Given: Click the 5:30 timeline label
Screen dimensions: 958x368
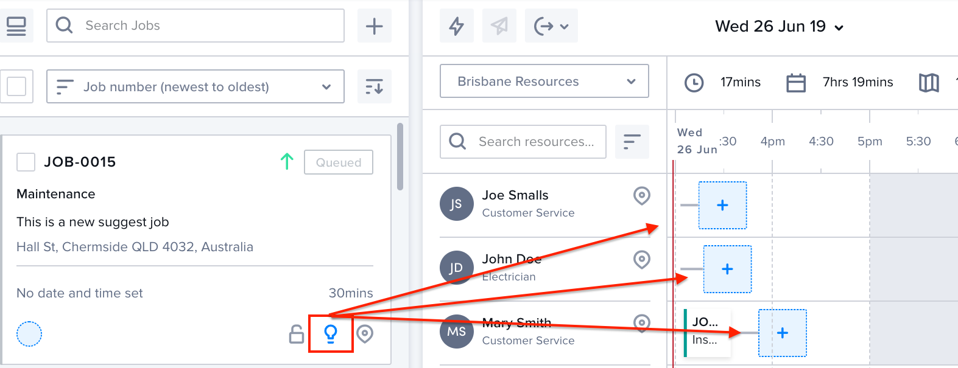Looking at the screenshot, I should point(918,142).
